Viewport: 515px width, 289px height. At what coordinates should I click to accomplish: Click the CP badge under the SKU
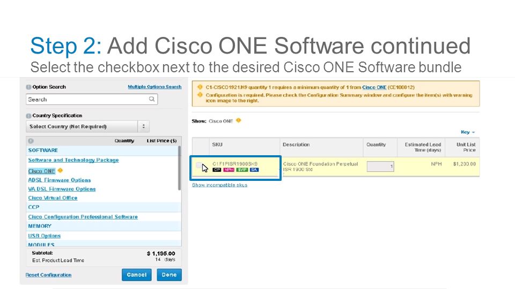pos(217,170)
